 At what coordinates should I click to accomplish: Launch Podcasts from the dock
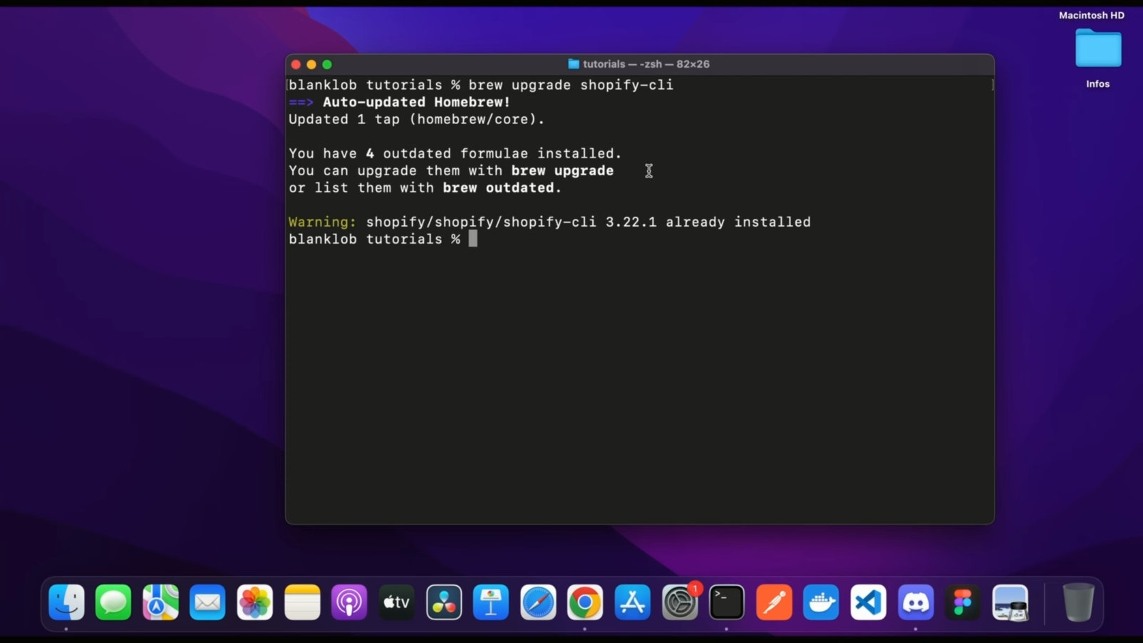(x=349, y=602)
